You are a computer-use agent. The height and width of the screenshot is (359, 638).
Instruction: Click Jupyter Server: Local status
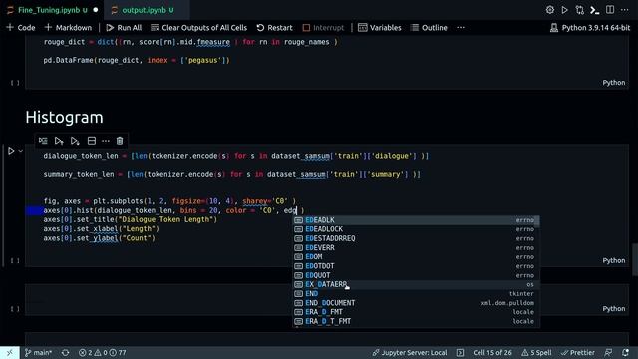[x=410, y=352]
